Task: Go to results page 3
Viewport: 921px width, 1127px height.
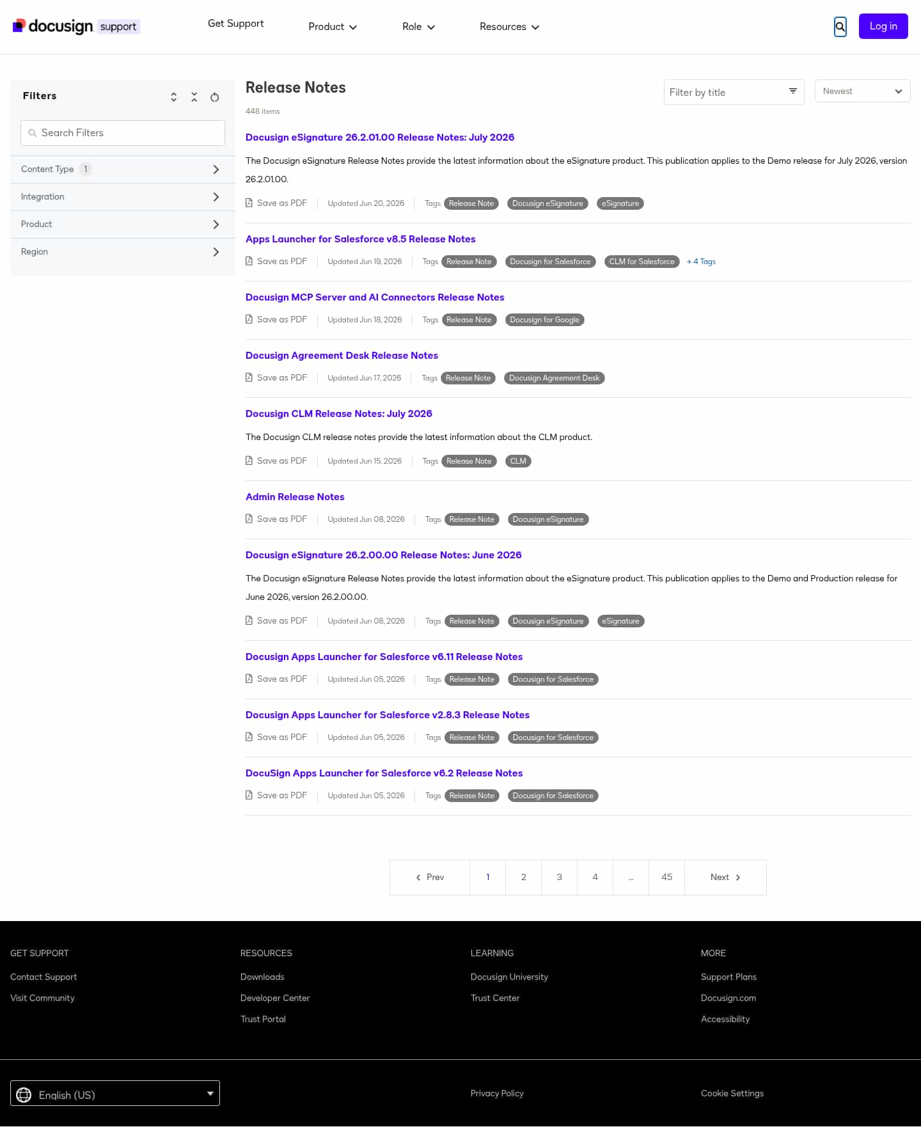Action: pos(560,878)
